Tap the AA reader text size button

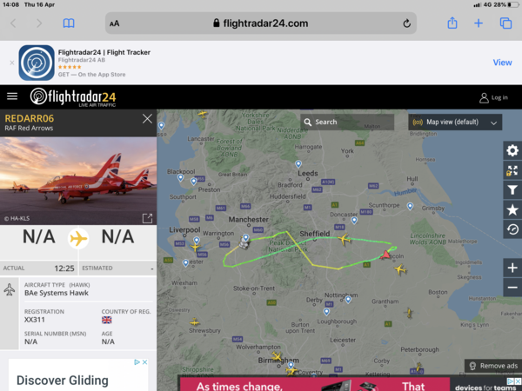[x=115, y=23]
